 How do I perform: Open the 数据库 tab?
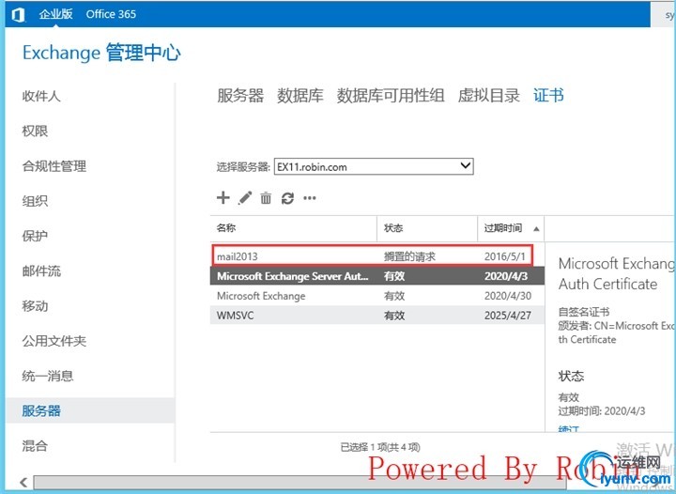(x=300, y=96)
